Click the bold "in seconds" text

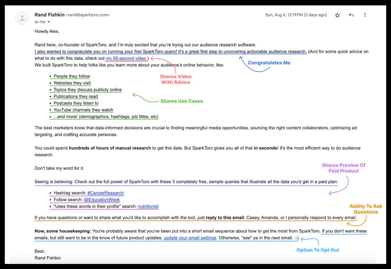point(265,148)
